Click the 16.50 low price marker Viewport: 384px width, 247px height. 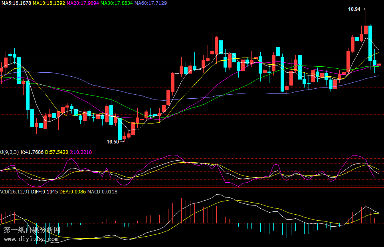pos(113,141)
